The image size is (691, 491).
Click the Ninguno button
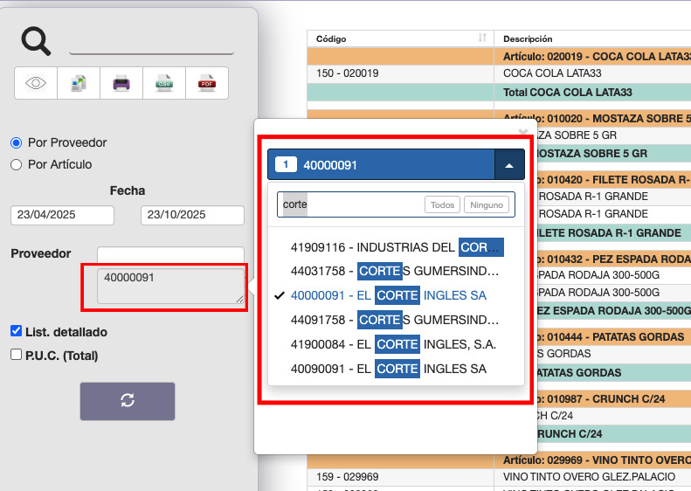point(487,204)
